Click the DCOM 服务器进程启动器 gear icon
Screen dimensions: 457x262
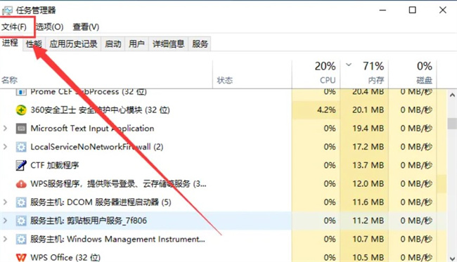click(x=21, y=202)
